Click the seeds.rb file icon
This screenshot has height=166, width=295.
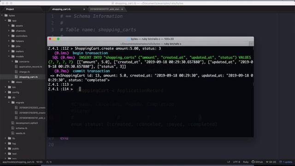(x=13, y=133)
